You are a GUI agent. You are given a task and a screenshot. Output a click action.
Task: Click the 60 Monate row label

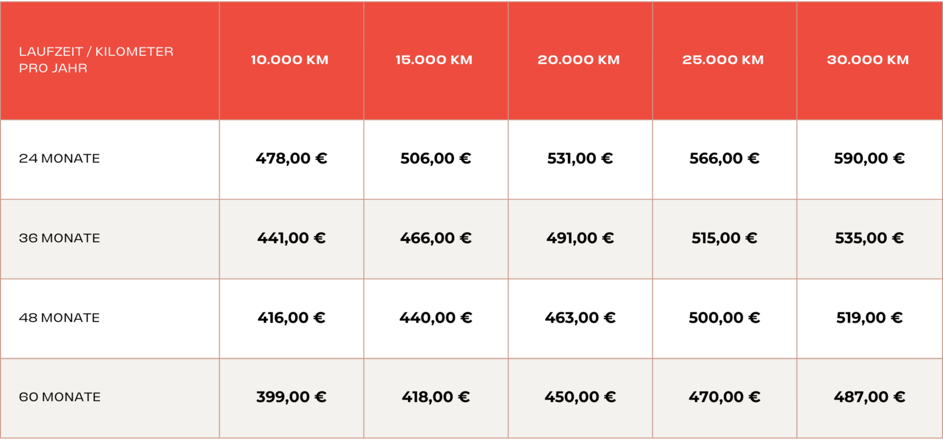pos(60,397)
